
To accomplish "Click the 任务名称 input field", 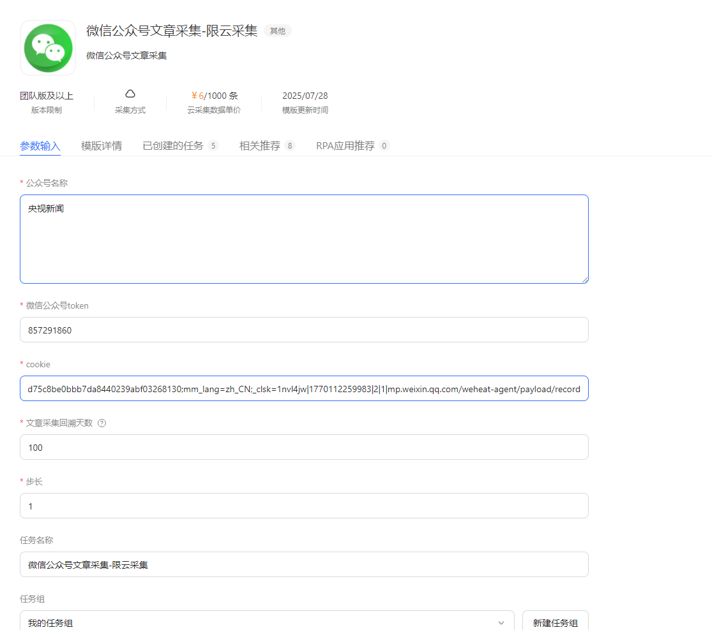I will click(304, 565).
